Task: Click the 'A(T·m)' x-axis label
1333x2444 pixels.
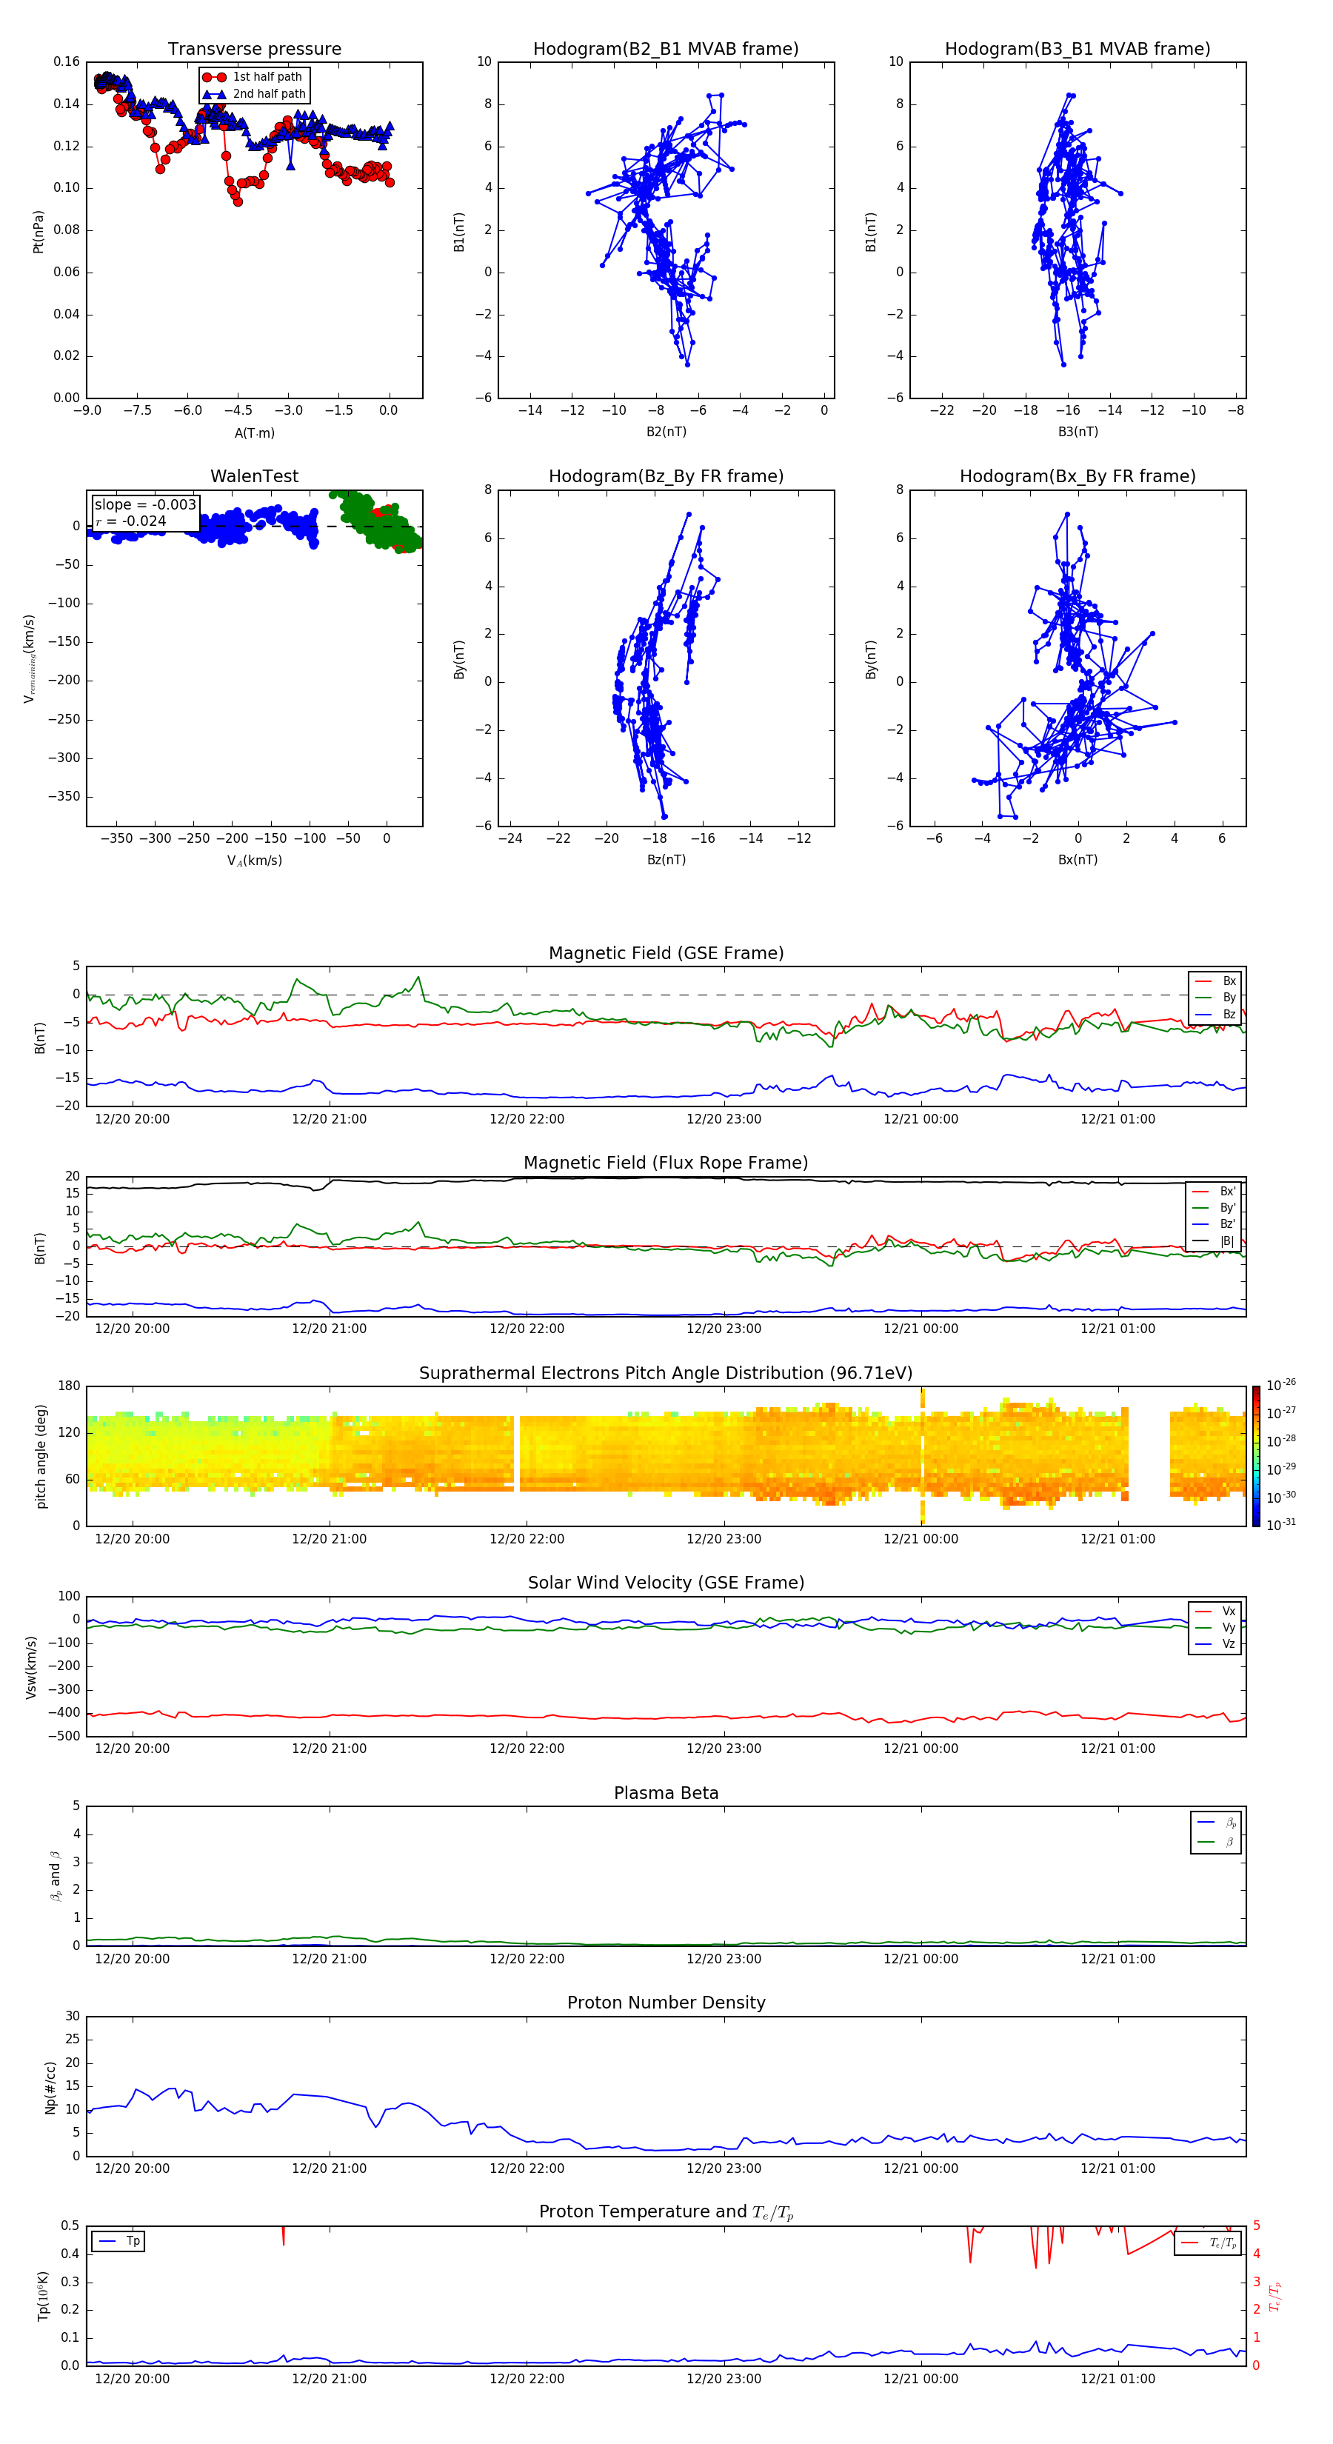Action: tap(254, 433)
